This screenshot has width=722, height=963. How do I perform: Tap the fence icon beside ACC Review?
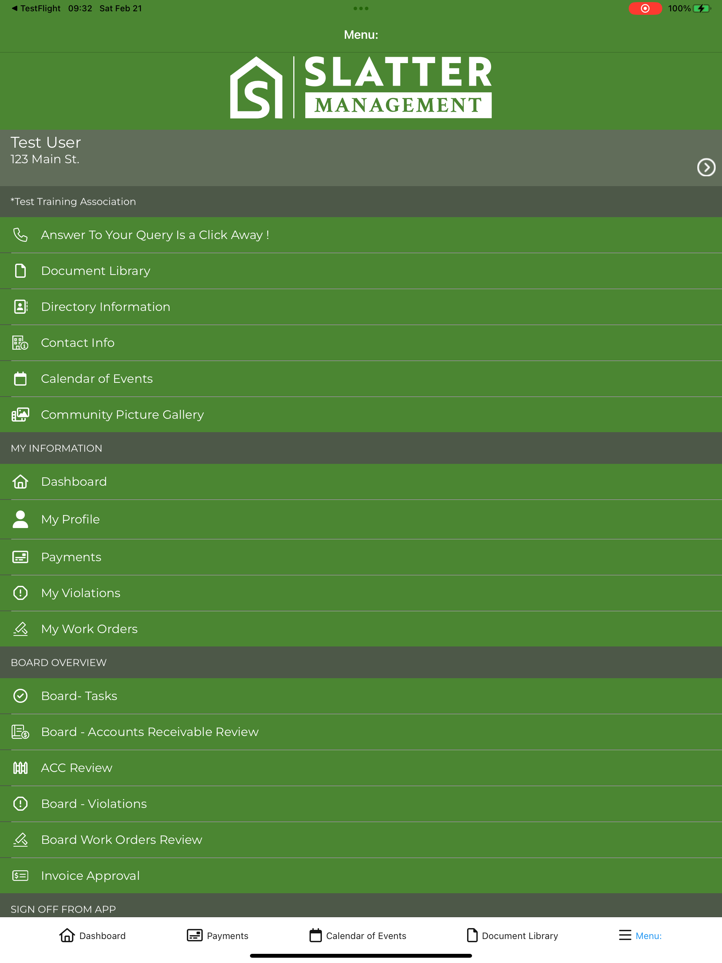[20, 767]
